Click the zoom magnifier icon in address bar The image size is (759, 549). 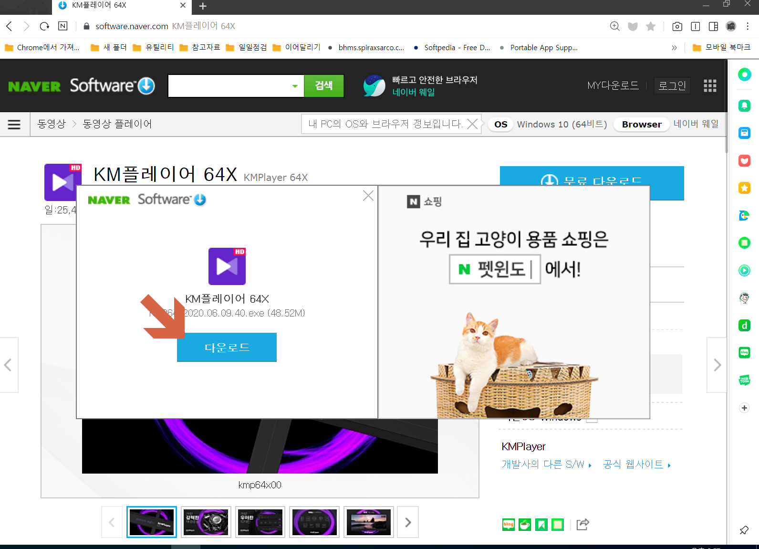coord(615,26)
